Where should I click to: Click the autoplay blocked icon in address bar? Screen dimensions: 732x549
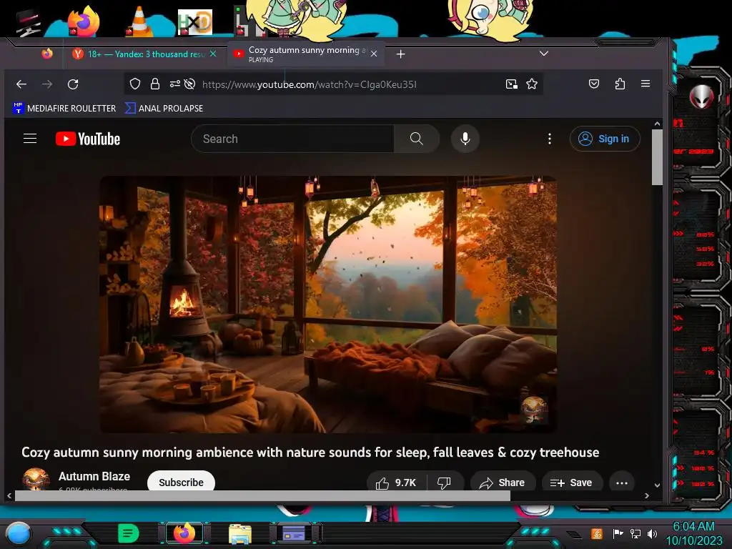pos(189,84)
